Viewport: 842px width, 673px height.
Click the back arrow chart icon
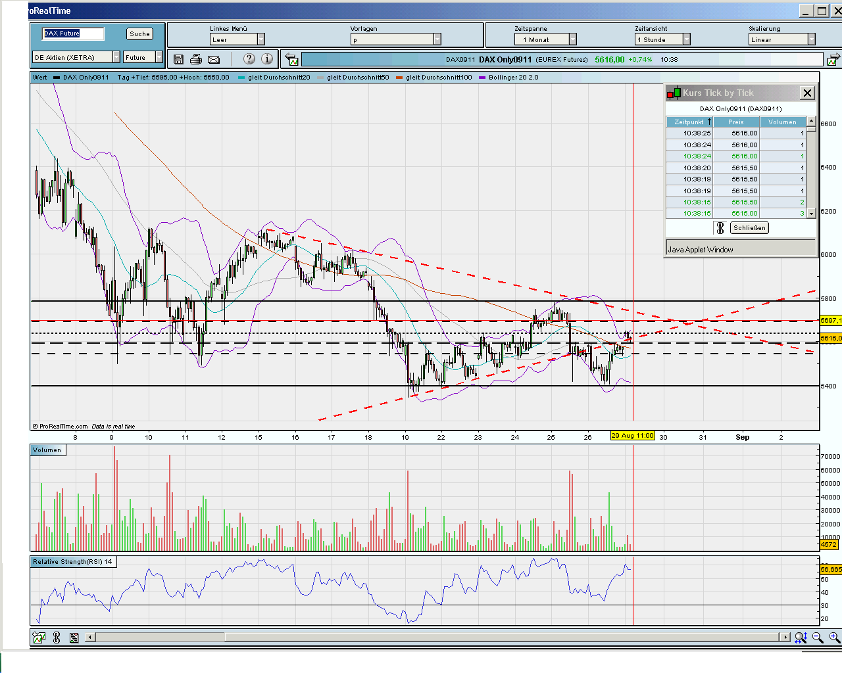click(290, 58)
